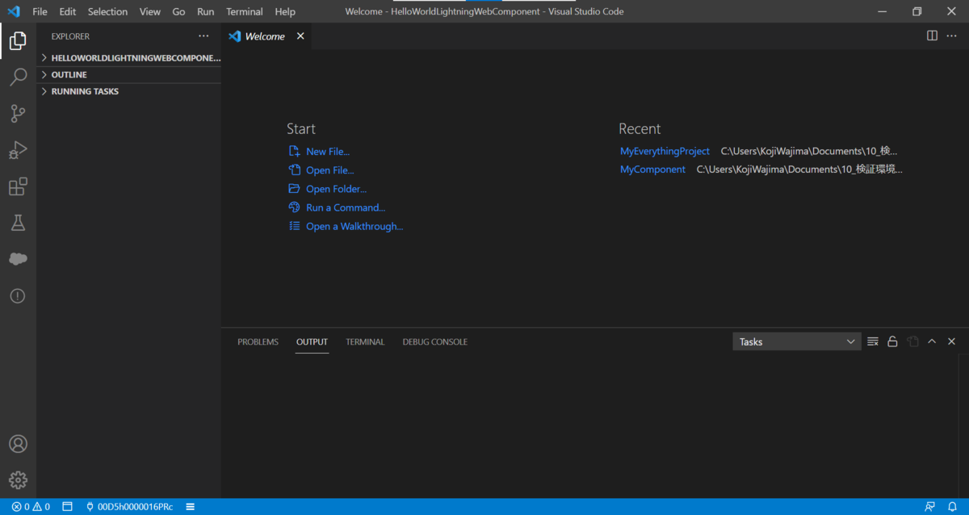Open recent project MyComponent
Viewport: 969px width, 515px height.
[652, 170]
